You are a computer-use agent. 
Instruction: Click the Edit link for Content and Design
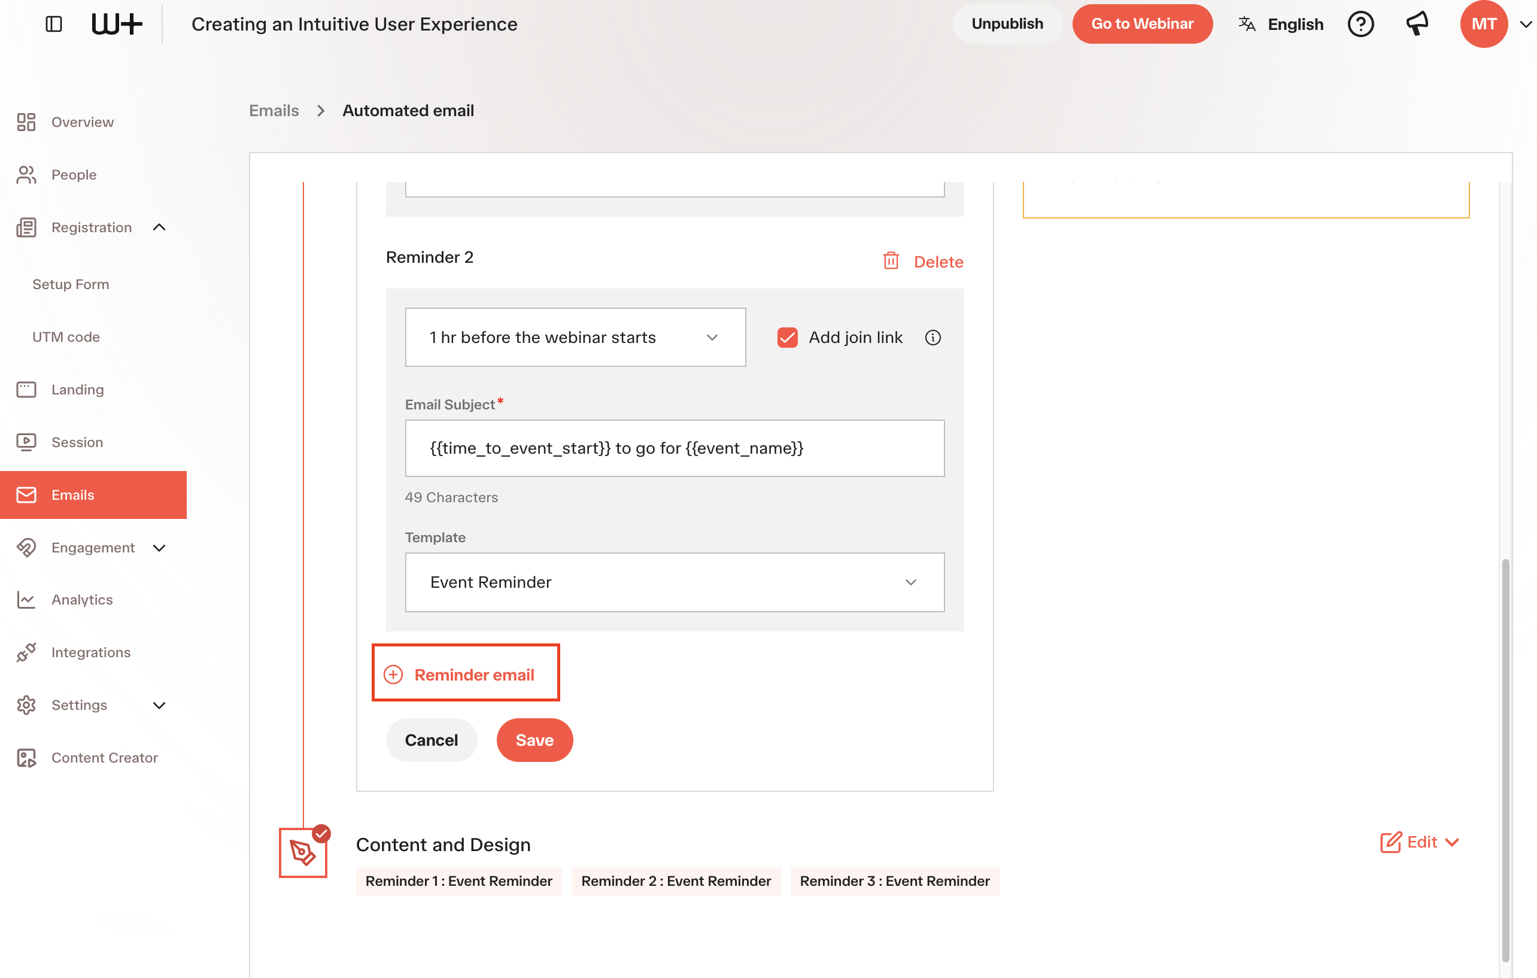pyautogui.click(x=1421, y=842)
